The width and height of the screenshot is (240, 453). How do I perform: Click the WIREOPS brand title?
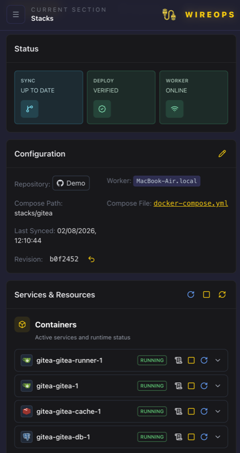click(x=210, y=15)
